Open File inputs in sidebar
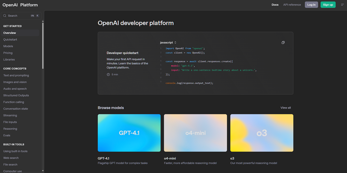The height and width of the screenshot is (173, 347). pos(10,122)
